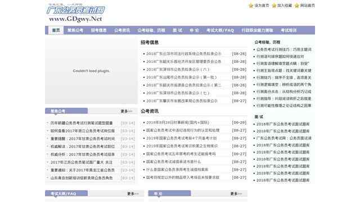Open 权威分析：2017年甘肃公务员考试招录

pos(83,154)
